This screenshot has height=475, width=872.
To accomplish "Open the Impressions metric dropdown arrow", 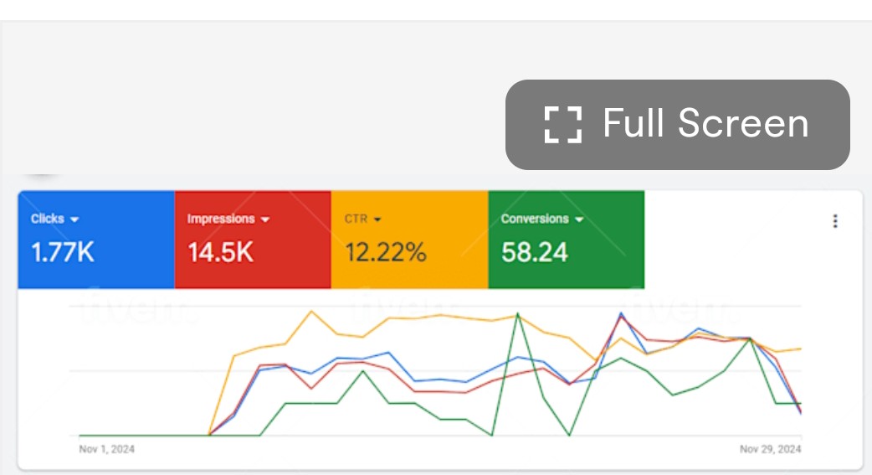I will tap(265, 219).
